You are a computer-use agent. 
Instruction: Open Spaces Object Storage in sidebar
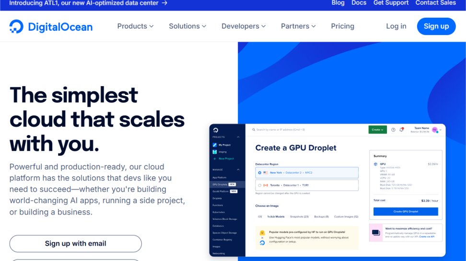[225, 233]
